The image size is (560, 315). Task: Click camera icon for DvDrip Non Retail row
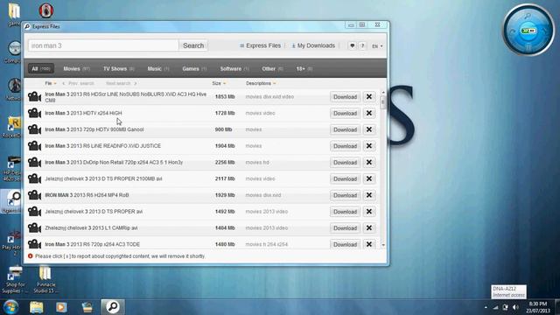[x=35, y=163]
